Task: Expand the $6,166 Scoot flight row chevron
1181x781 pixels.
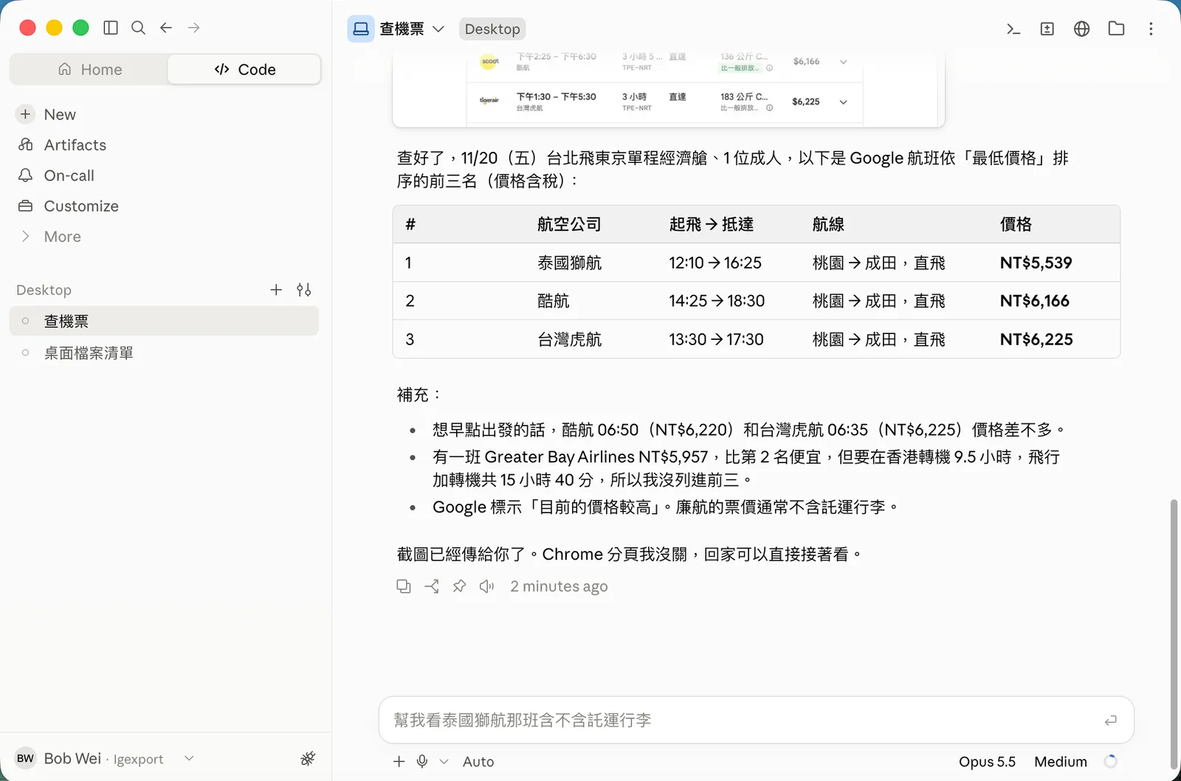Action: click(x=843, y=62)
